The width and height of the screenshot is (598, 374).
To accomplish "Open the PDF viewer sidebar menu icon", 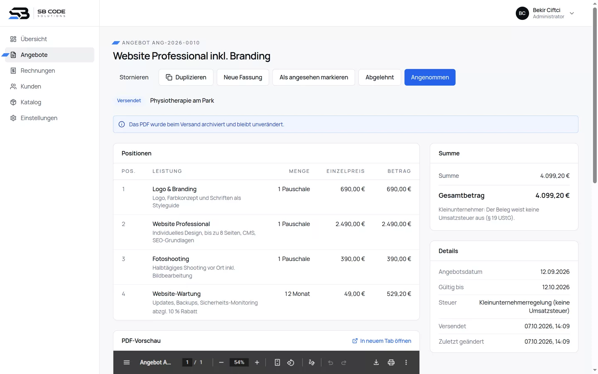I will (127, 362).
